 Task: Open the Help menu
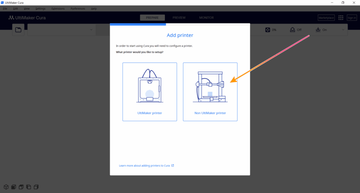94,8
